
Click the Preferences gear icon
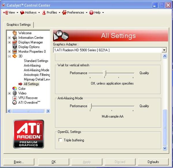click(64, 12)
